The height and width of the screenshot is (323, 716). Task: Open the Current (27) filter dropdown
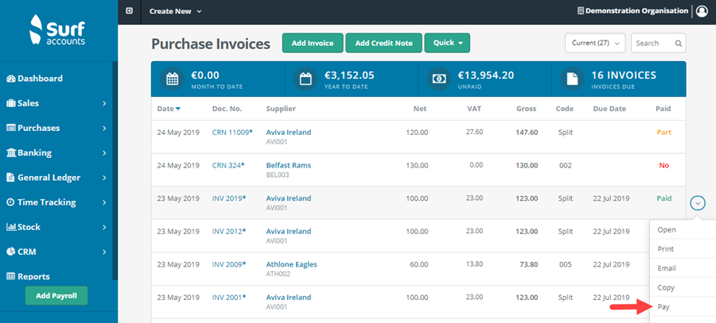coord(595,43)
